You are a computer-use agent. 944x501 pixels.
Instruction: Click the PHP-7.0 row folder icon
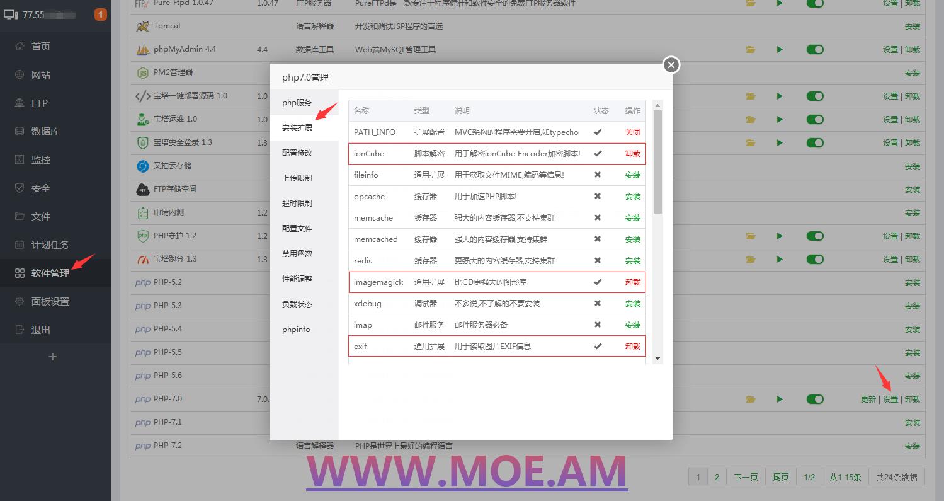point(750,399)
